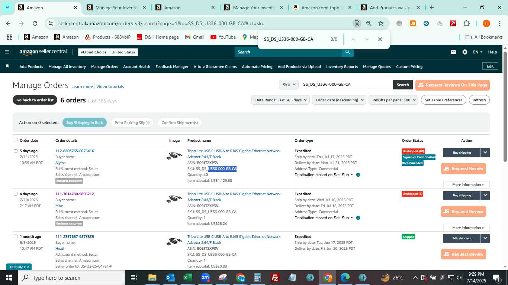This screenshot has height=285, width=508.
Task: Open the Chrome extensions puzzle icon
Action: click(x=466, y=23)
